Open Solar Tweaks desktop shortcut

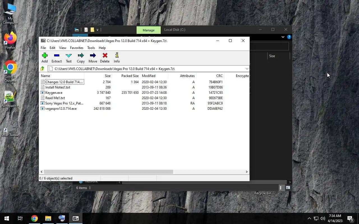tap(10, 128)
